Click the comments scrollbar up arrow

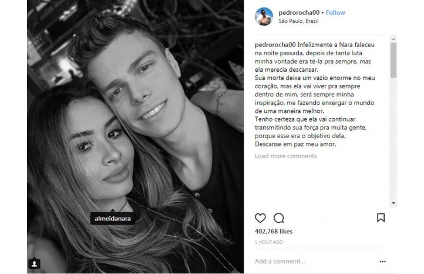click(393, 39)
